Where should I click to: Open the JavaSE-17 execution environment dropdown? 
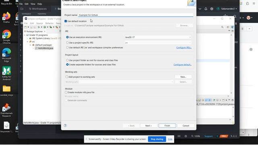tap(158, 37)
